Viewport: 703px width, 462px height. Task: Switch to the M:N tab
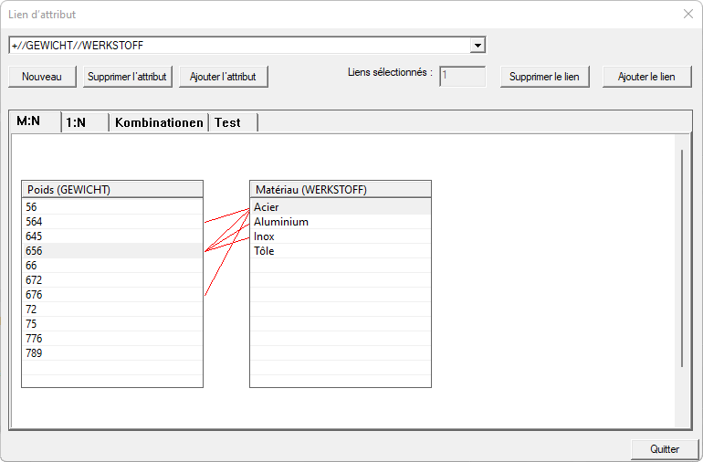[35, 121]
